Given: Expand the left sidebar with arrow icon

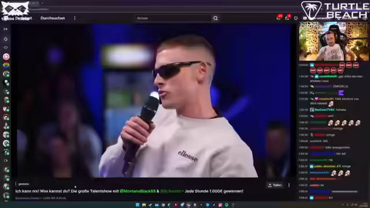Looking at the screenshot, I should coord(6,29).
